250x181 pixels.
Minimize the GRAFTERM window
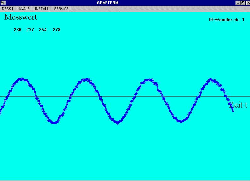tap(238, 3)
